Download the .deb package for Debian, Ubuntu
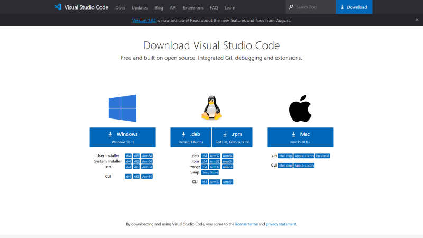The image size is (423, 238). pyautogui.click(x=190, y=137)
